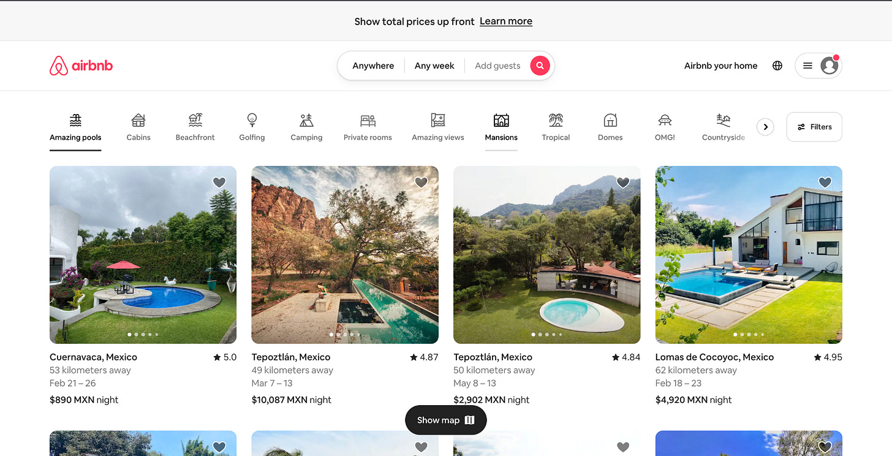The image size is (892, 456).
Task: Click the $890 MXN night price
Action: [84, 400]
